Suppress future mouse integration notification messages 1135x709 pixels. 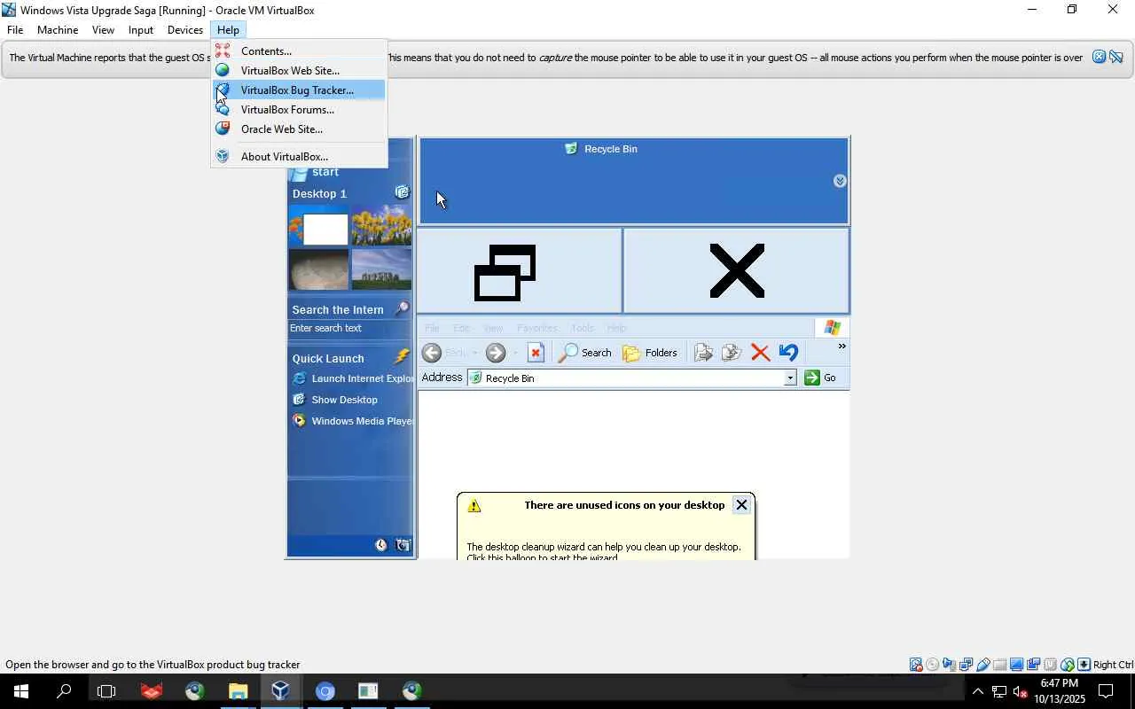point(1116,58)
